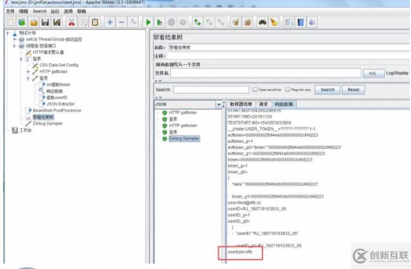411x269 pixels.
Task: Click the Remote start all icon
Action: coord(197,22)
